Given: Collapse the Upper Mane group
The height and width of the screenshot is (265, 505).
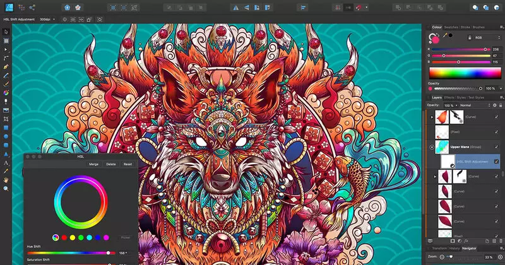Looking at the screenshot, I should point(432,147).
